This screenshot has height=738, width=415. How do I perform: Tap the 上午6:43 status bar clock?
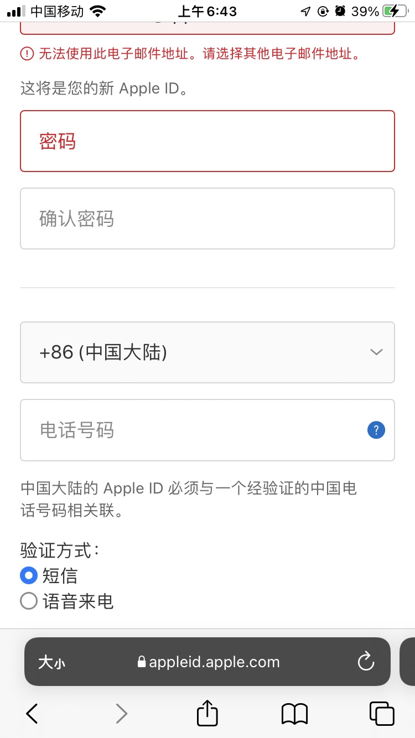(207, 11)
